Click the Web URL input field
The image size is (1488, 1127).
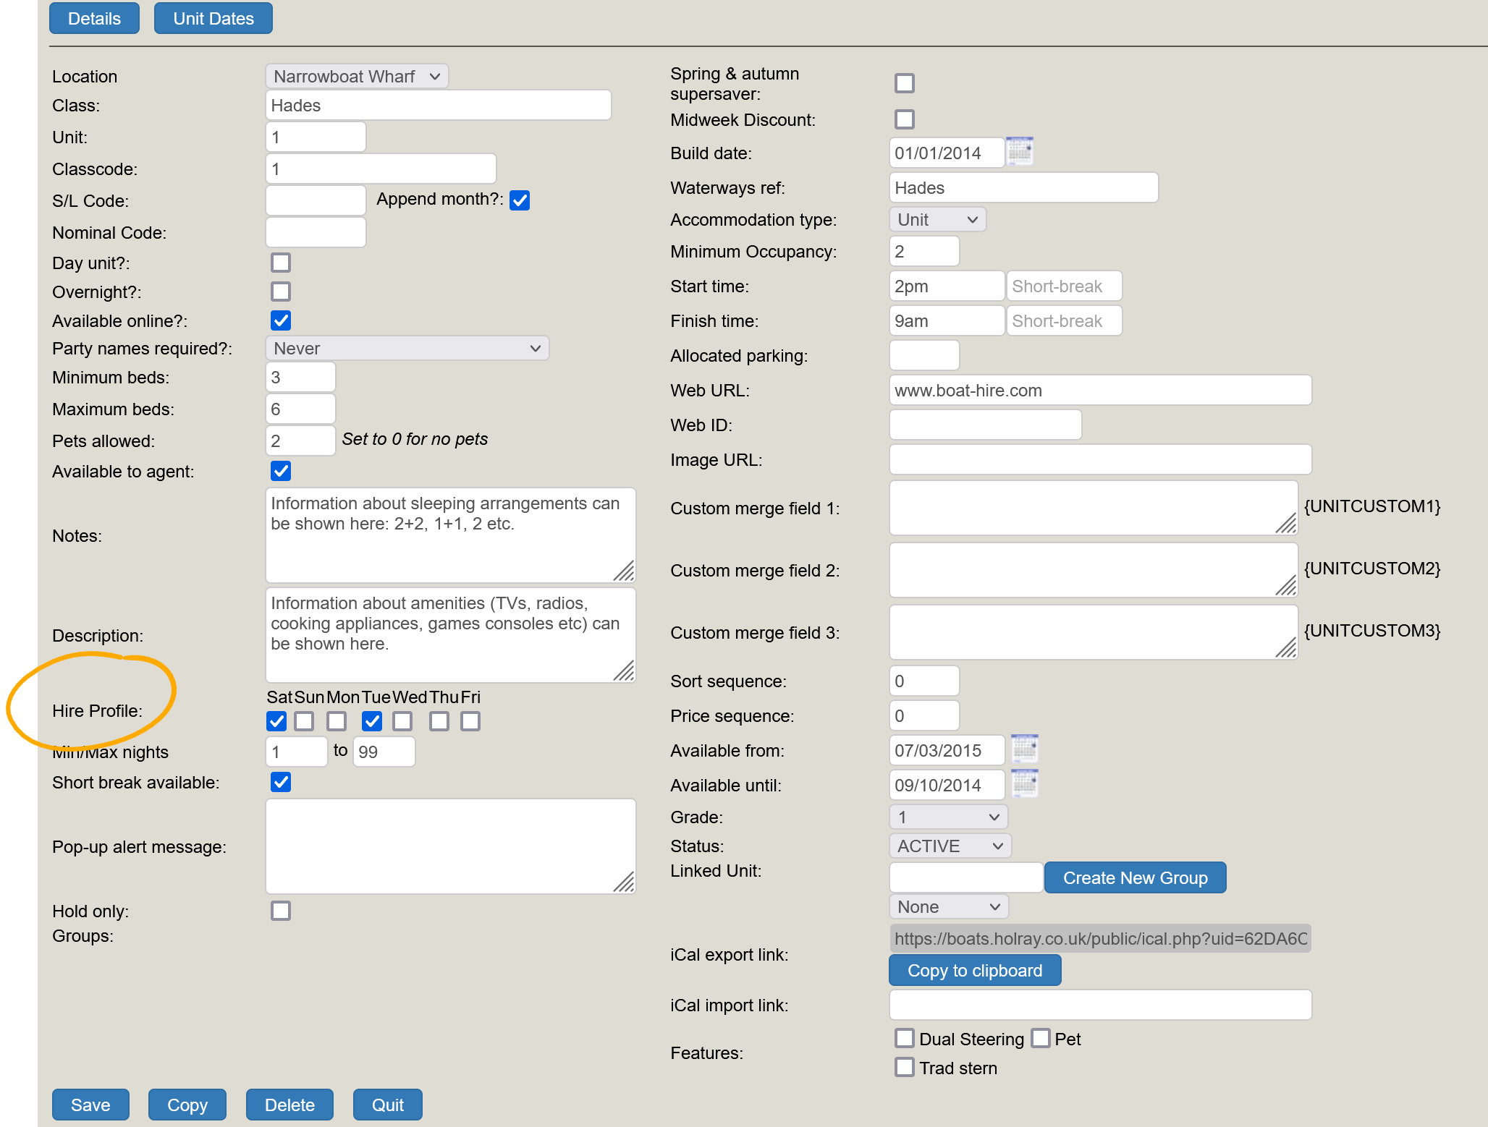tap(1099, 391)
